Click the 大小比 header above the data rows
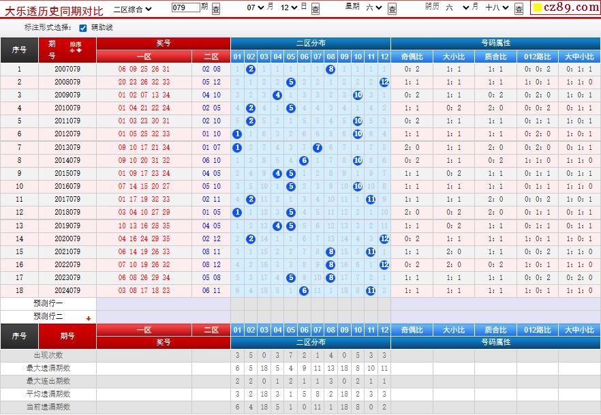The width and height of the screenshot is (601, 415). pyautogui.click(x=454, y=57)
